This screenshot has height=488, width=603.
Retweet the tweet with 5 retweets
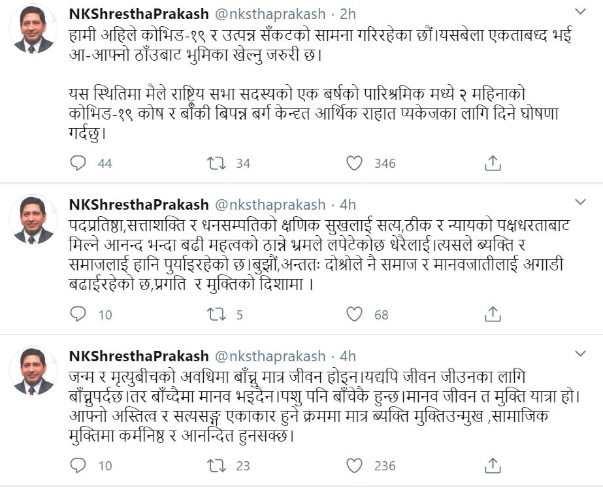[x=216, y=315]
